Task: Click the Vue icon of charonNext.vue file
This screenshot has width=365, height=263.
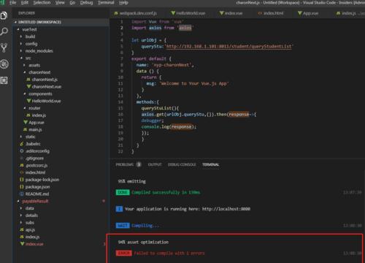Action: point(28,86)
